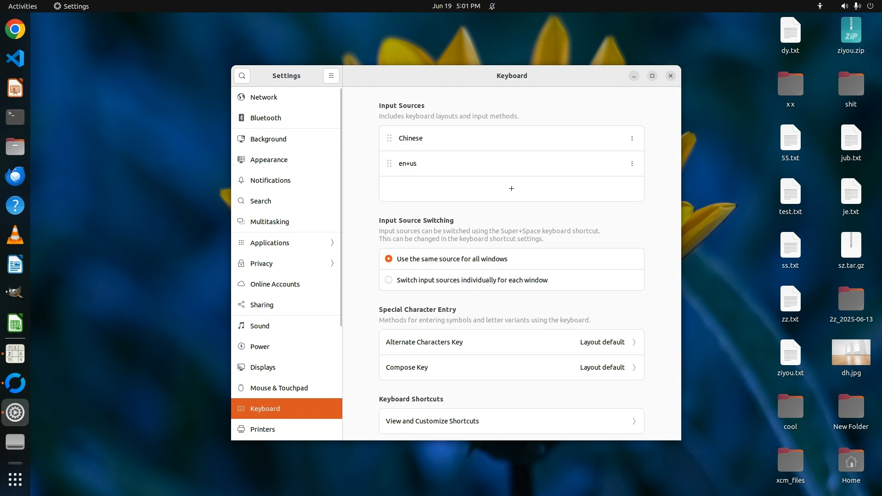This screenshot has width=882, height=496.
Task: Open the Activities overview
Action: (23, 6)
